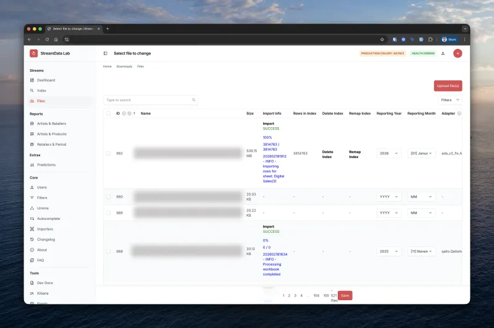Image resolution: width=494 pixels, height=328 pixels.
Task: Open Dev Docs under Tools
Action: coord(45,283)
